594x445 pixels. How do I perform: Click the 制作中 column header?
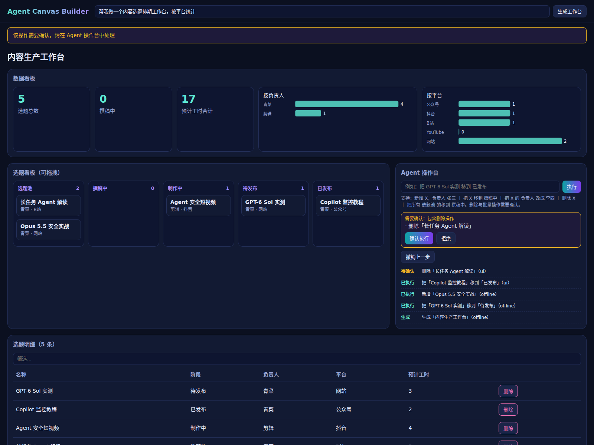[x=199, y=188]
